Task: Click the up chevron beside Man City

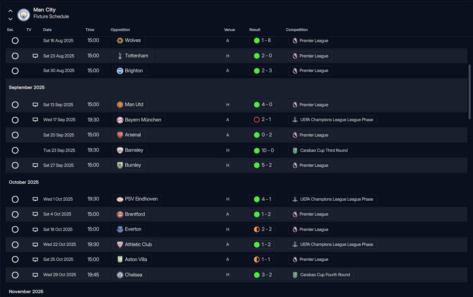Action: tap(10, 11)
